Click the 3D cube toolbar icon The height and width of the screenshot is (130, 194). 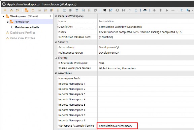96,10
